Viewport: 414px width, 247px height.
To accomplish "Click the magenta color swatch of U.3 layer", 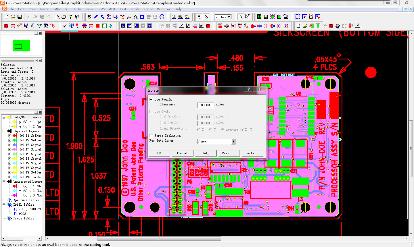I will coord(15,195).
